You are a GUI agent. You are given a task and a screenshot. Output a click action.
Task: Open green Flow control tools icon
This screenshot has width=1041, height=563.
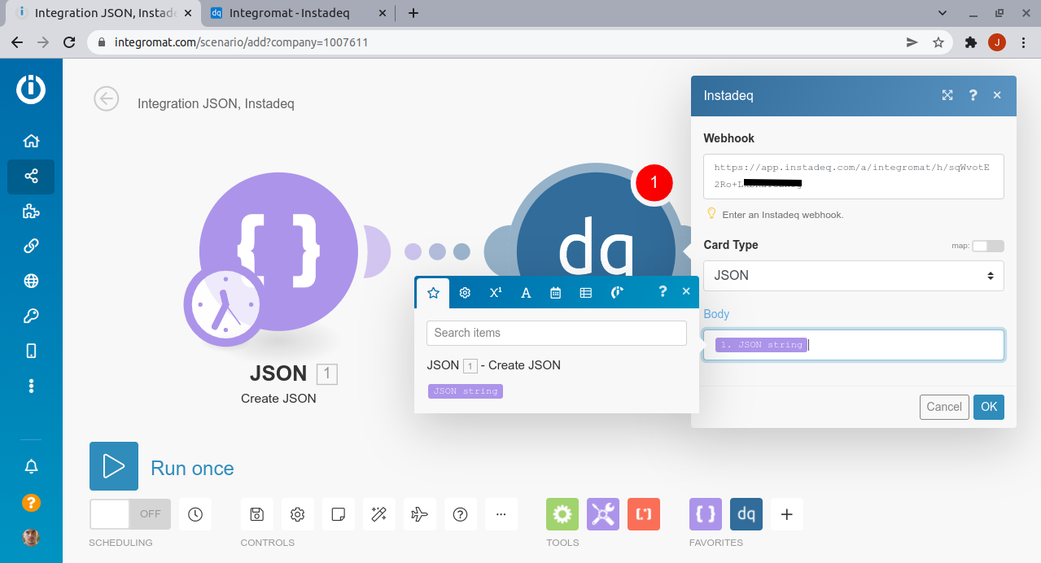(x=562, y=514)
